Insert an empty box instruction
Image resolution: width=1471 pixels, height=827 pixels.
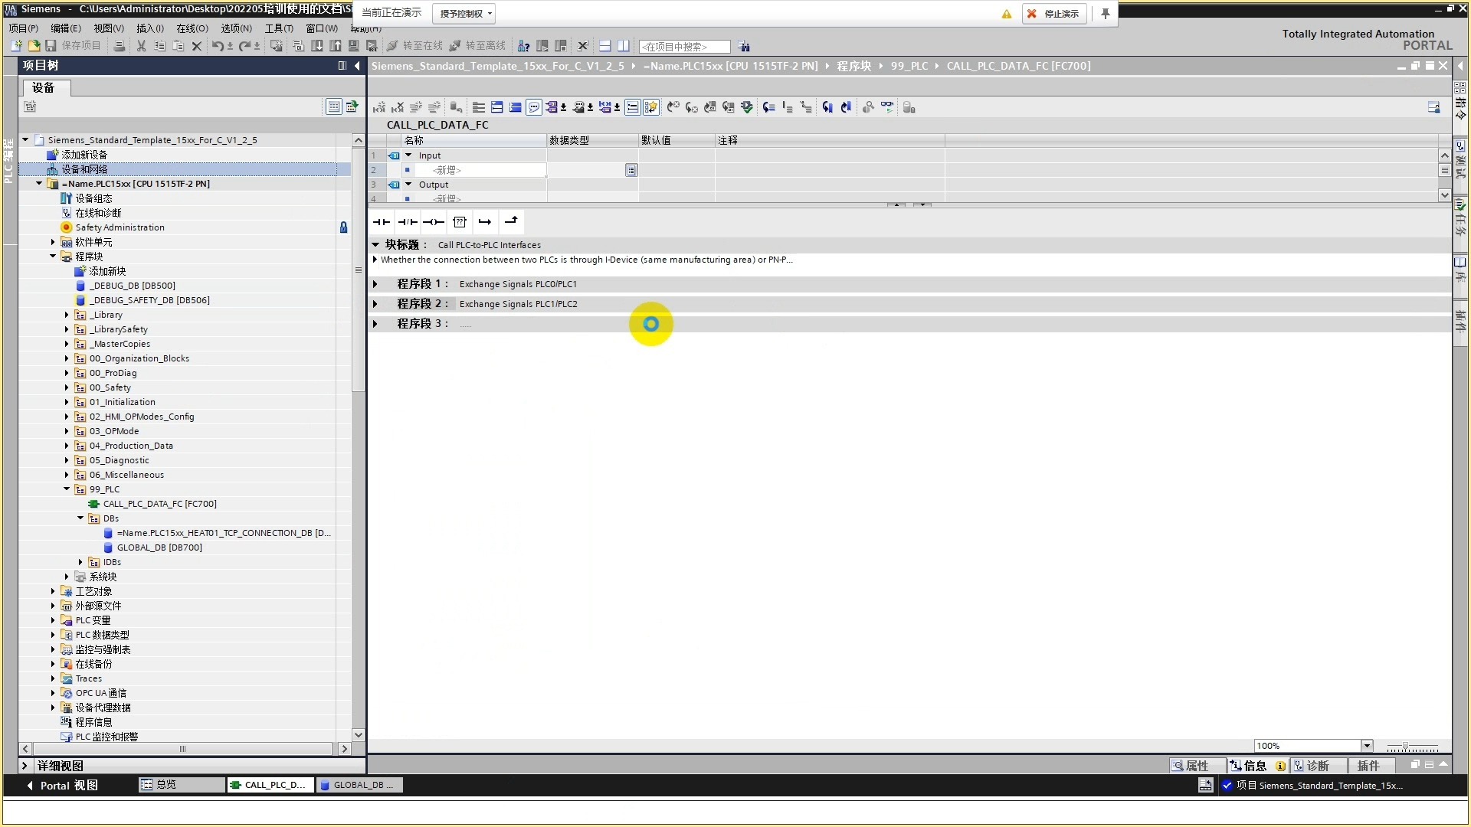pos(460,222)
